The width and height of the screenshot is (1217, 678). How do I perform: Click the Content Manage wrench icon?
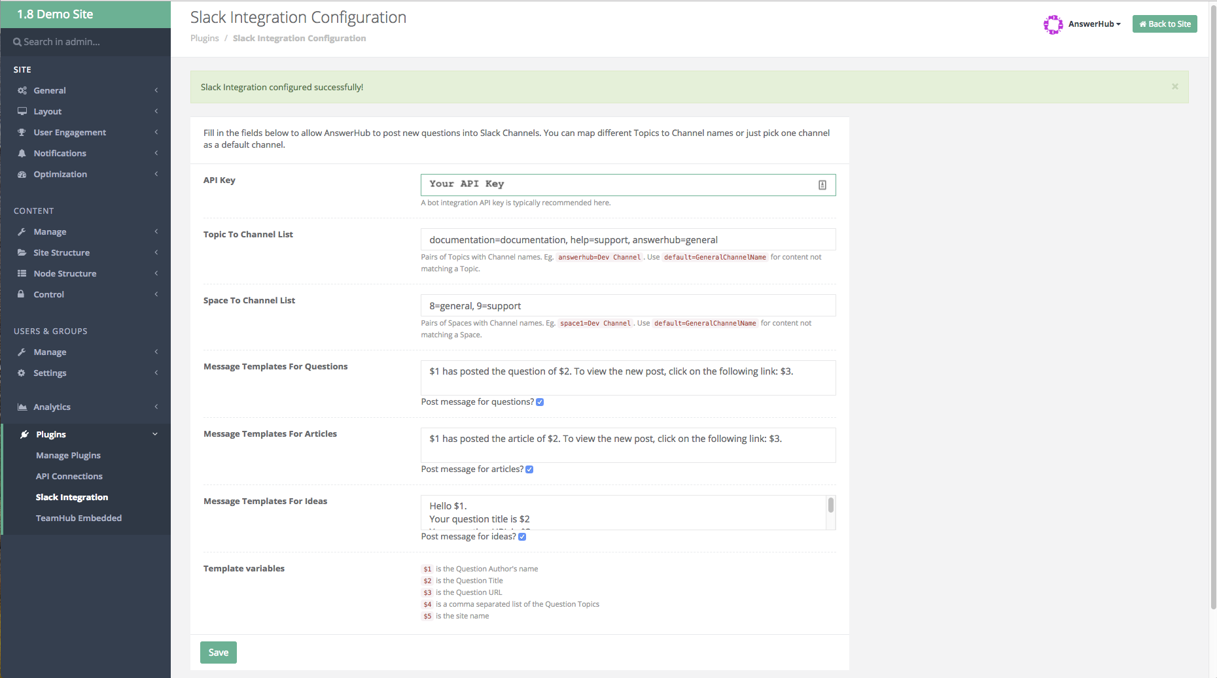point(22,231)
